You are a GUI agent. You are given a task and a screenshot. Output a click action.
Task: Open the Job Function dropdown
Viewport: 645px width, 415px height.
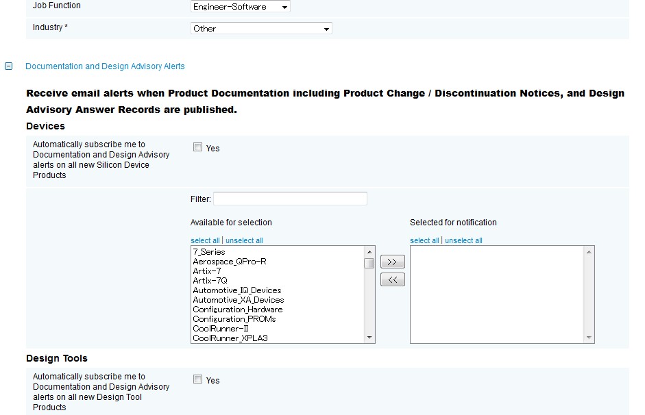pos(241,7)
